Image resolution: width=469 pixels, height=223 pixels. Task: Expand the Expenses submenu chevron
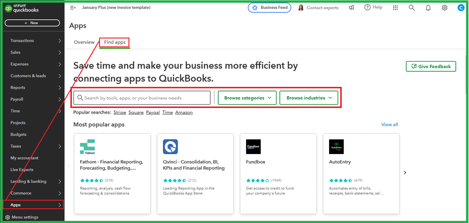[x=60, y=64]
